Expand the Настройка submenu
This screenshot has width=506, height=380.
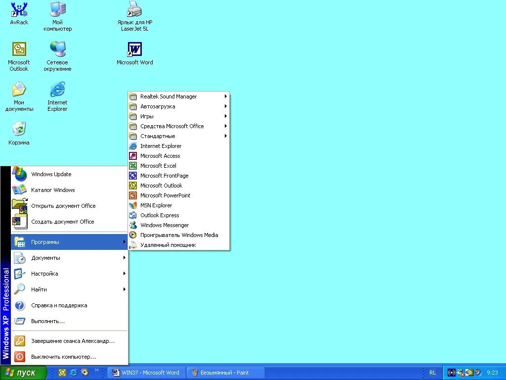coord(69,274)
